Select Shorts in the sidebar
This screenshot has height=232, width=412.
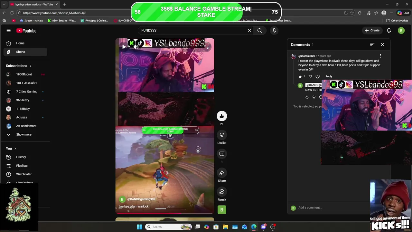[25, 52]
